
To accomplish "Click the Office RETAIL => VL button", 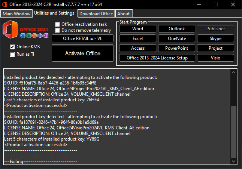I will pos(82,39).
